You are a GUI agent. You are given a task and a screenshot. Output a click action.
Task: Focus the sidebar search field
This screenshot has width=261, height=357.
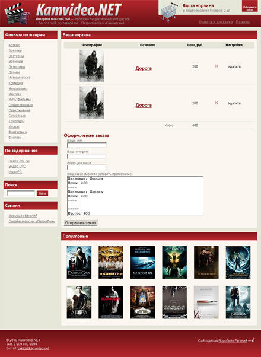[x=21, y=193]
